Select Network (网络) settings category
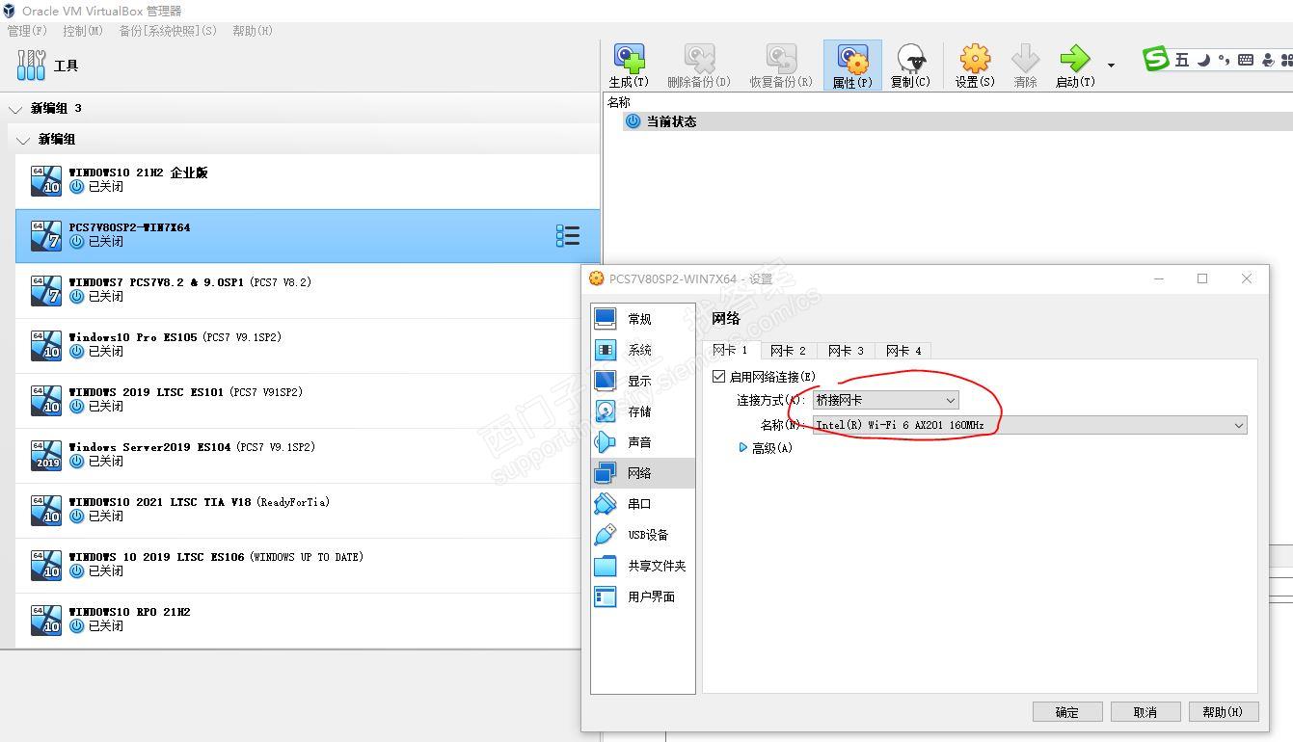 (643, 473)
